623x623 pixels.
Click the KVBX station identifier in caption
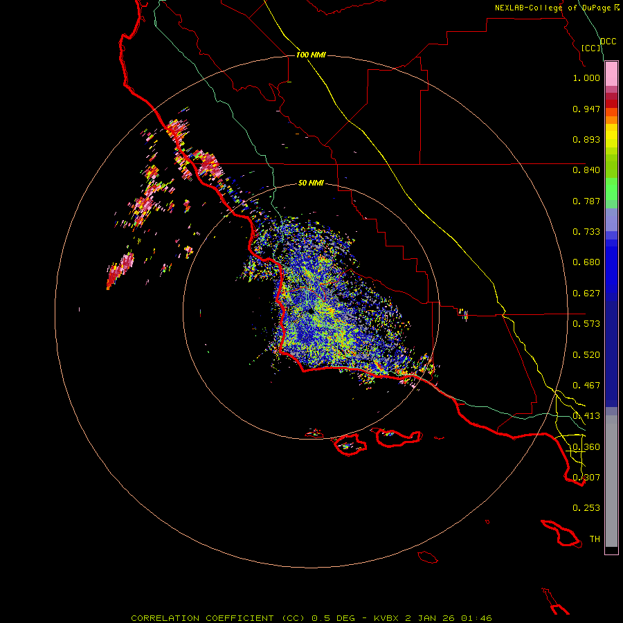[386, 618]
